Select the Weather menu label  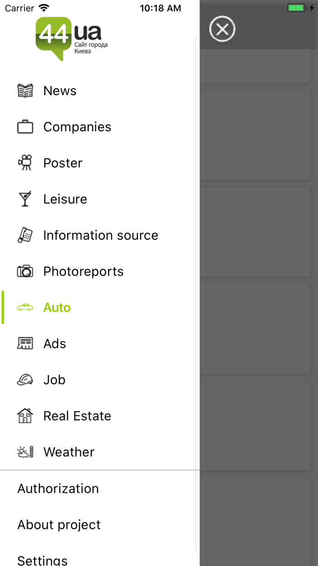69,452
